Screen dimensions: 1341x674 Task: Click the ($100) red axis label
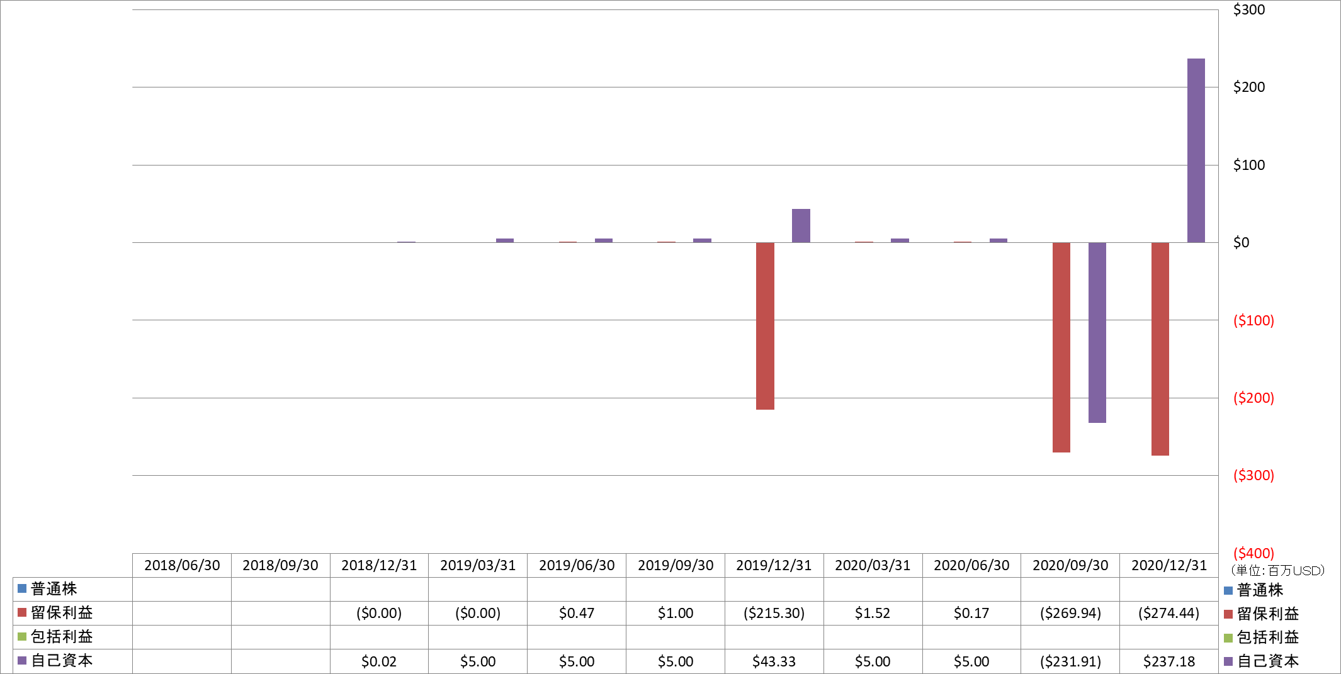[1253, 320]
